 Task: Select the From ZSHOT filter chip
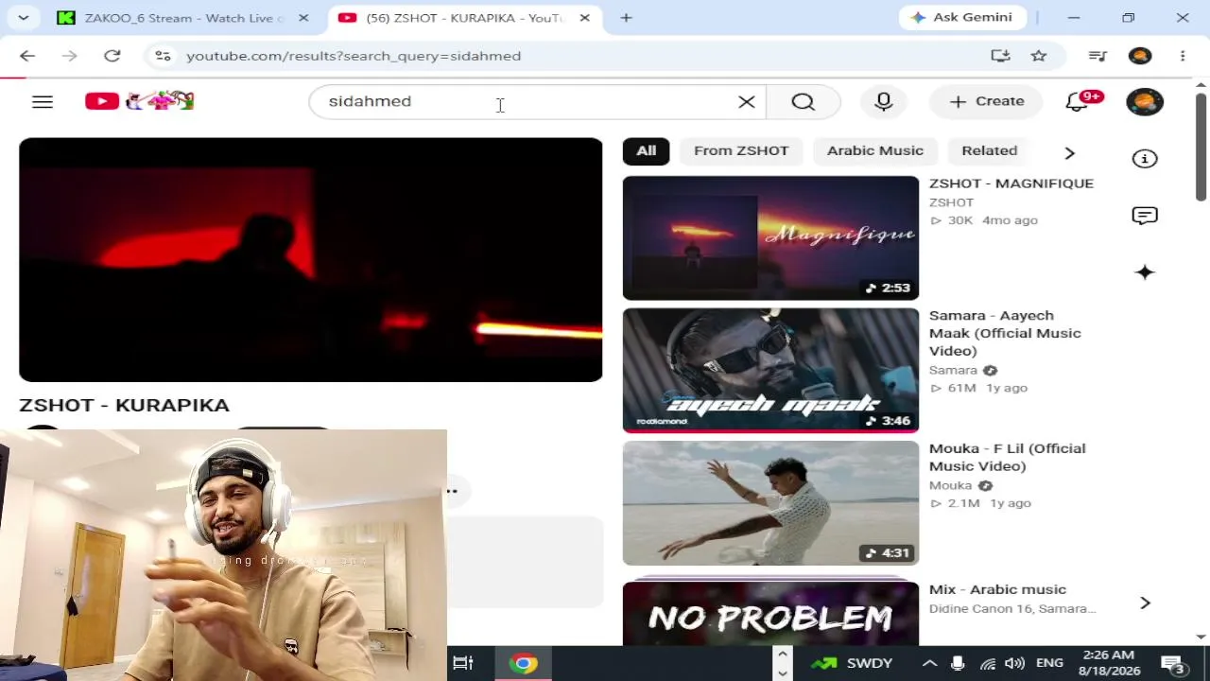coord(741,150)
